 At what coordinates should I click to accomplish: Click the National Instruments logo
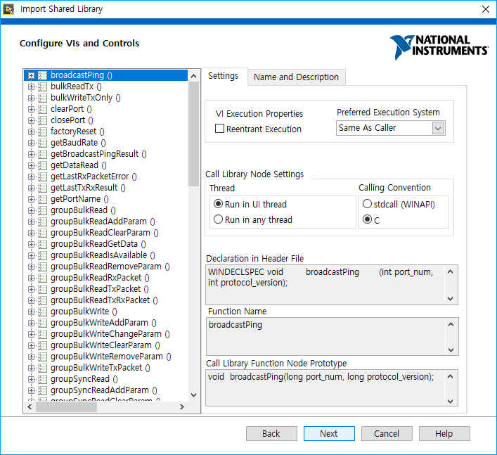439,46
